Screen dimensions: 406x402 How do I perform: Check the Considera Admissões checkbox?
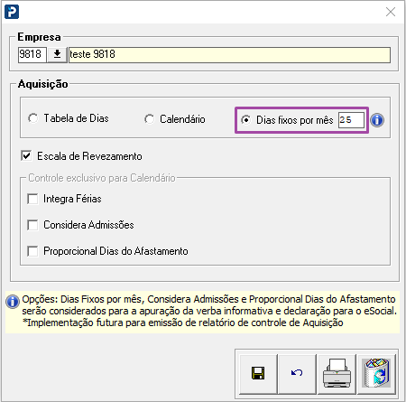click(32, 225)
